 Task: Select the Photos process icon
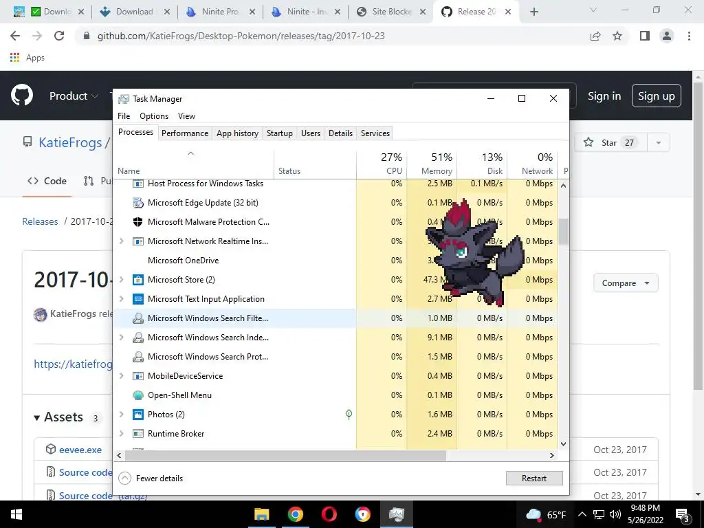coord(137,415)
